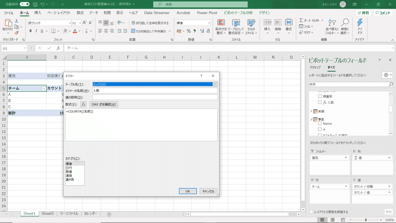Click the 共有 share button
The image size is (396, 223).
coord(363,13)
